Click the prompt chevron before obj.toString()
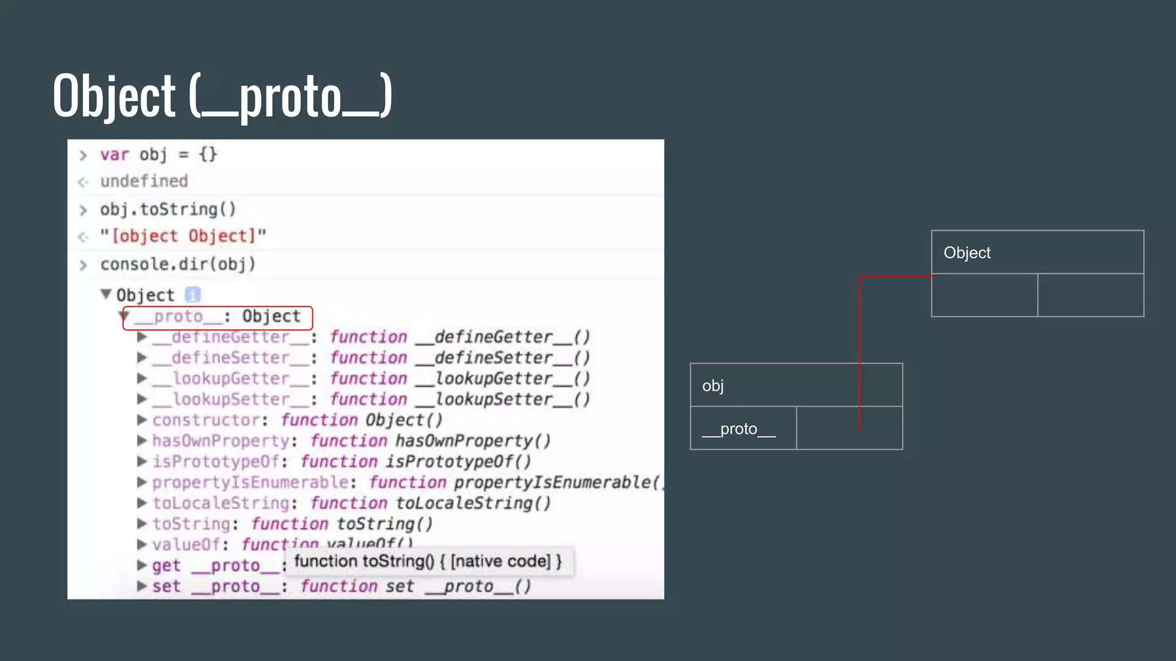The image size is (1176, 661). click(x=83, y=210)
